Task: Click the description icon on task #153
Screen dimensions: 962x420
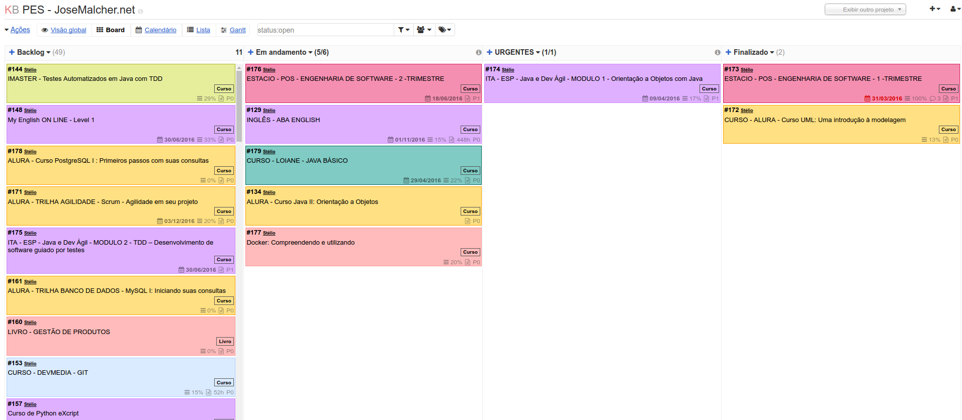Action: (209, 392)
